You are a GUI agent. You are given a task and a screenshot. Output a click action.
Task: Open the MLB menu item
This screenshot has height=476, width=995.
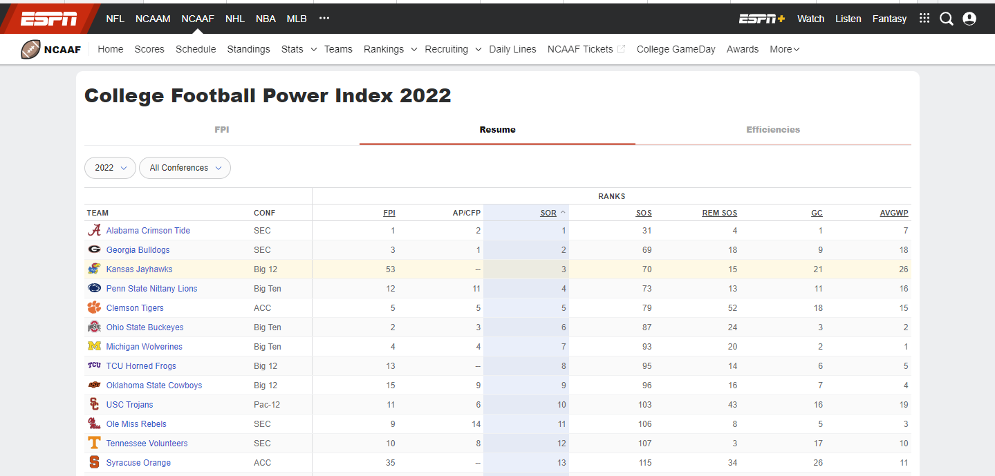[297, 19]
